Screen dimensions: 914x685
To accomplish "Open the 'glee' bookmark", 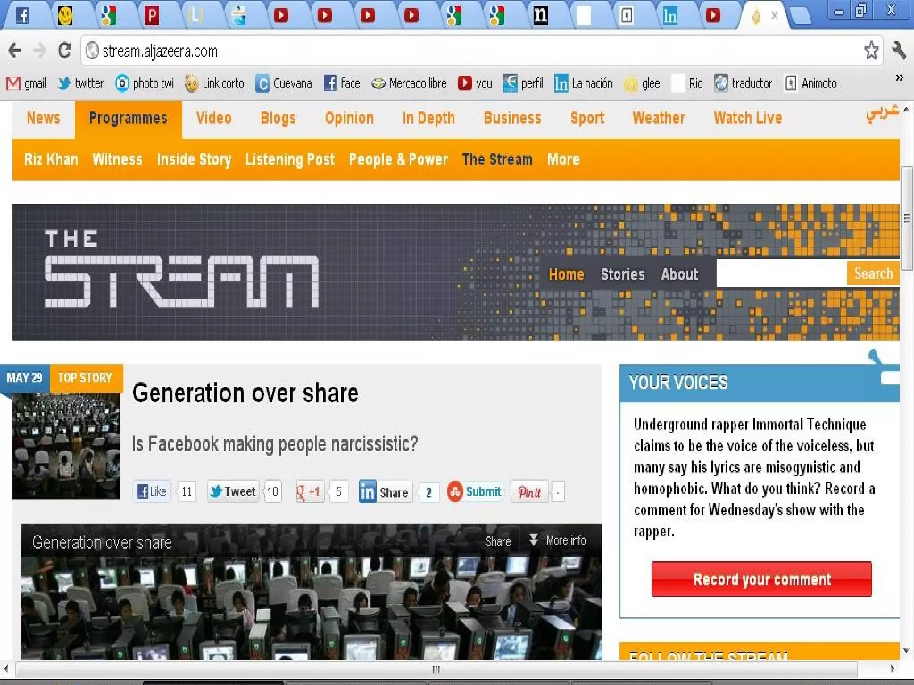I will coord(642,83).
